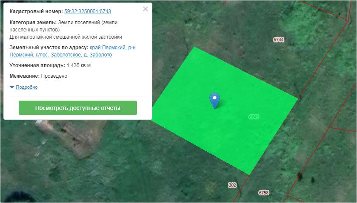The image size is (357, 203).
Task: Close the parcel info popup
Action: tap(145, 9)
